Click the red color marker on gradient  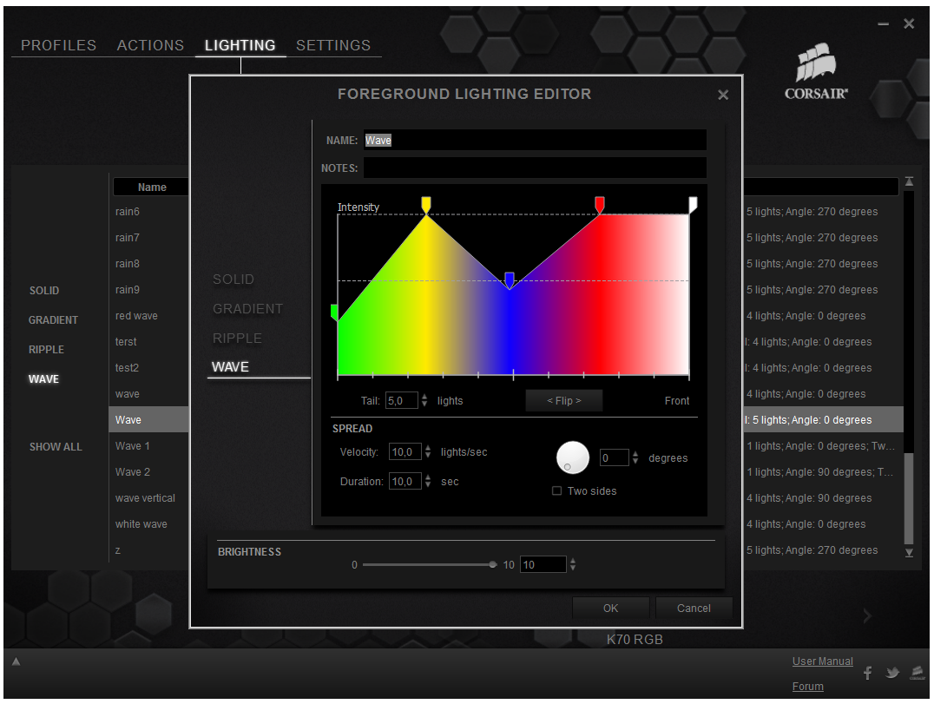(x=600, y=204)
